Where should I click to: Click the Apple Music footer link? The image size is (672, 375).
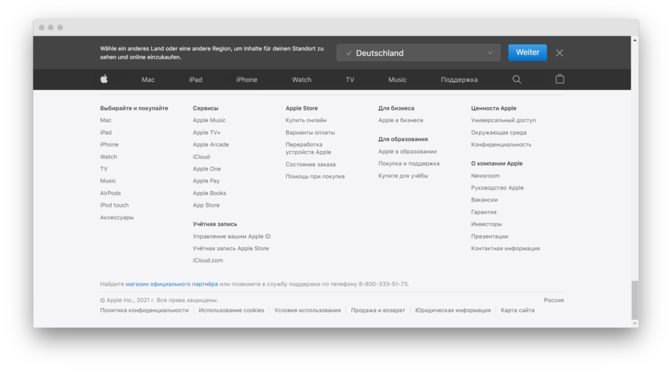click(x=209, y=121)
